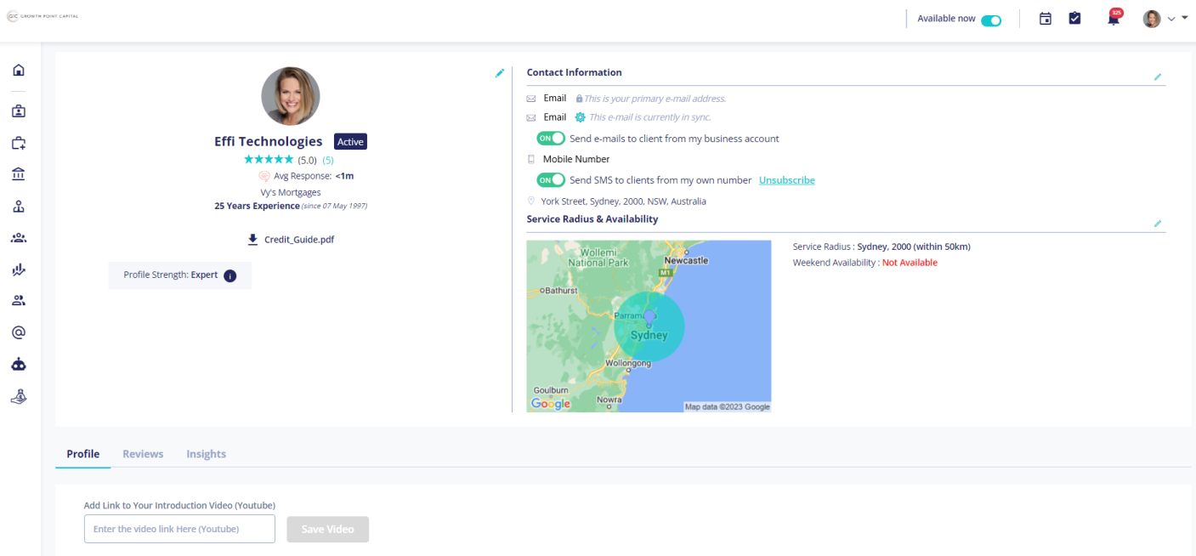Click the Save Video button
1196x556 pixels.
[328, 529]
